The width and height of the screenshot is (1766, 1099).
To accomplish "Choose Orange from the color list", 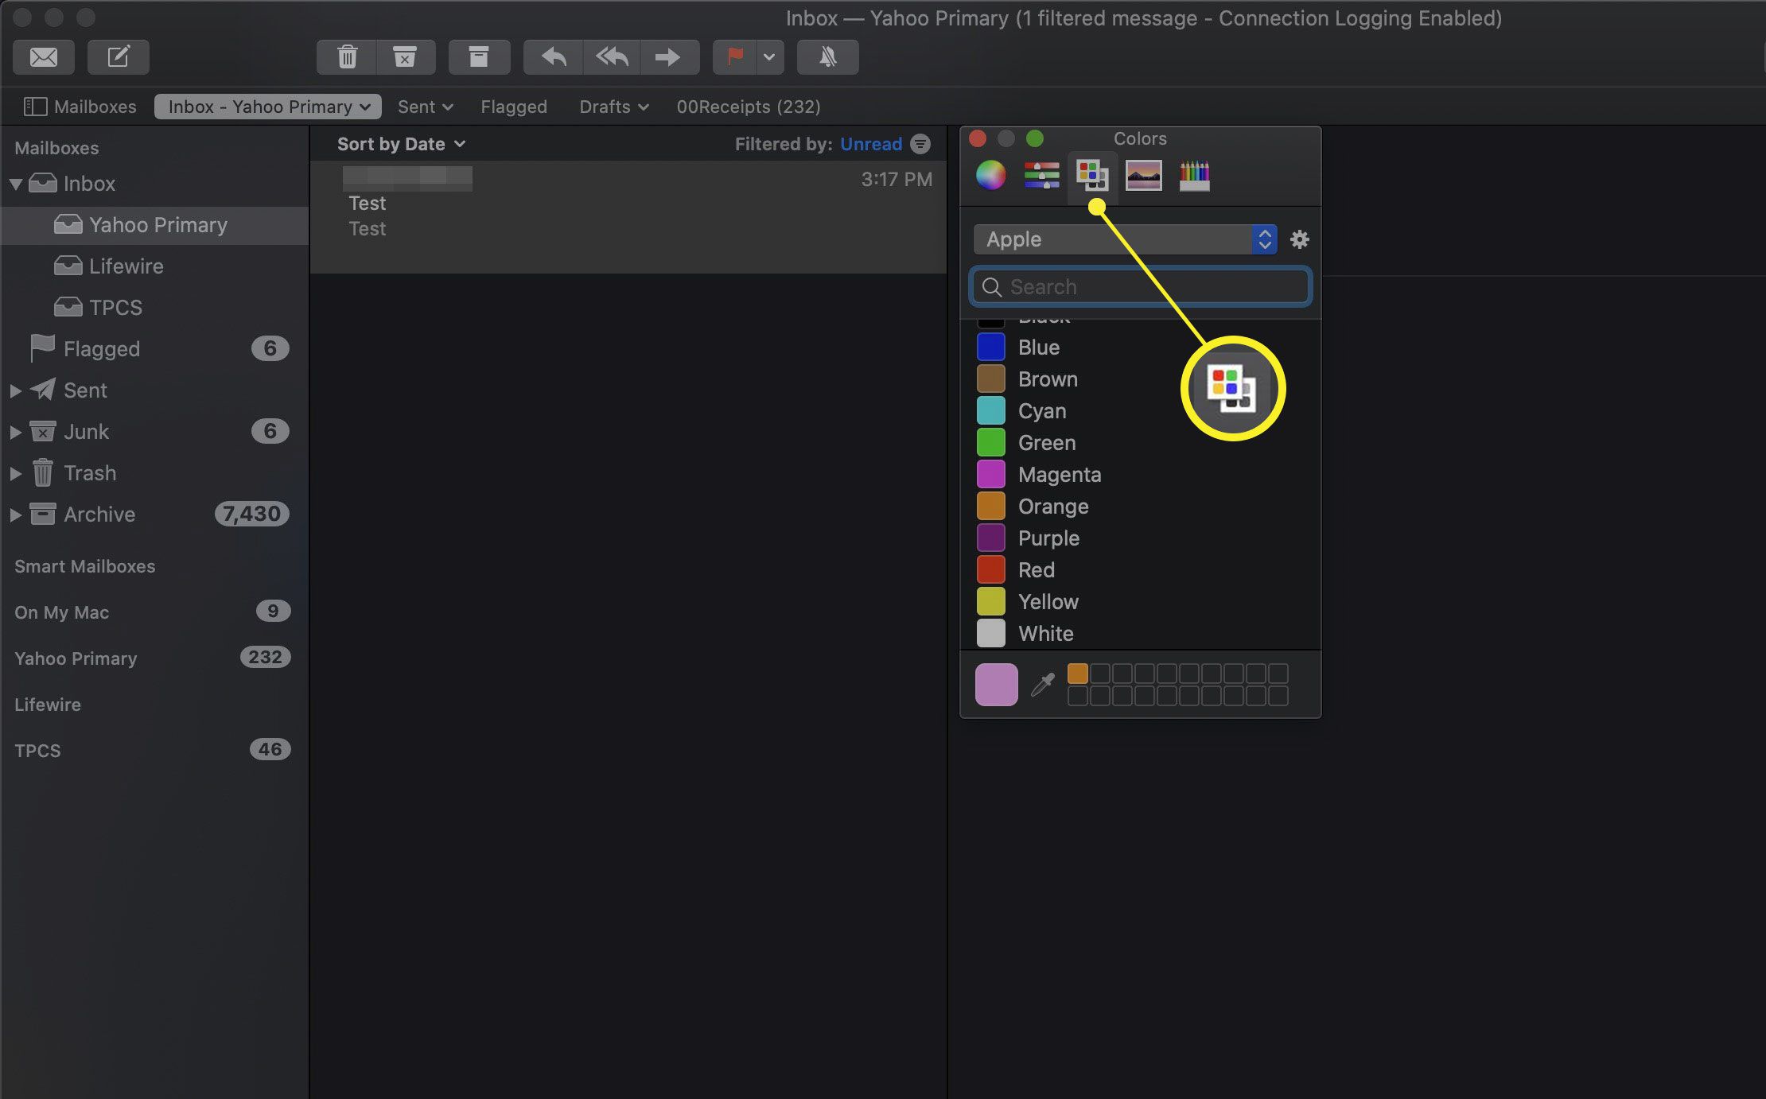I will (x=1141, y=507).
